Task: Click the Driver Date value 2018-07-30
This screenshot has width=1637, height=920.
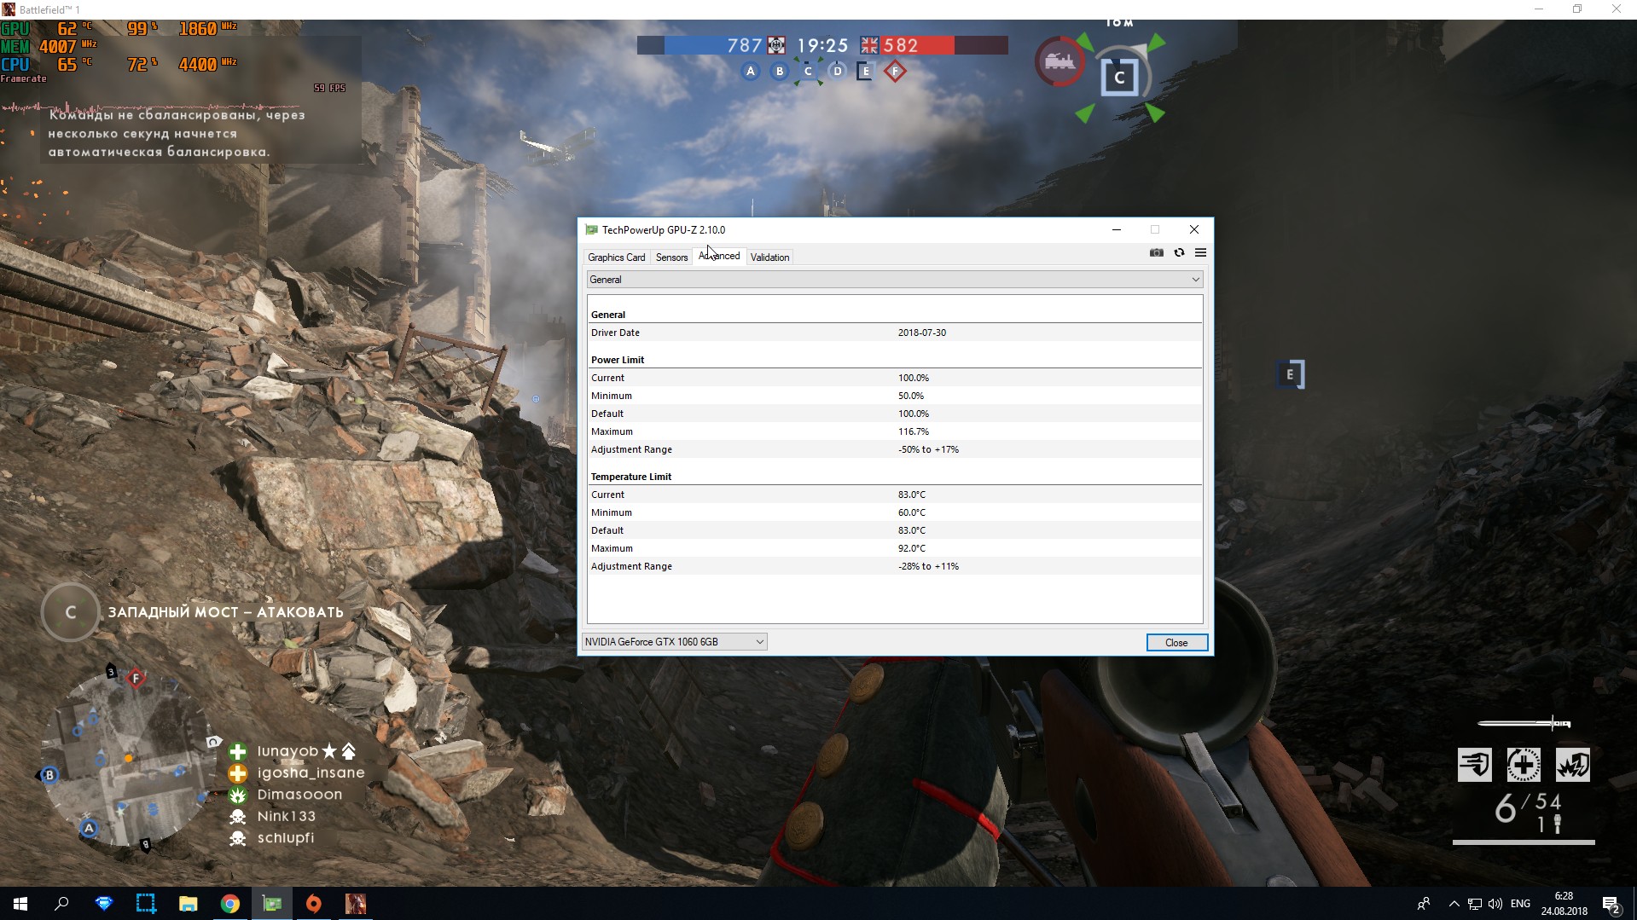Action: coord(921,333)
